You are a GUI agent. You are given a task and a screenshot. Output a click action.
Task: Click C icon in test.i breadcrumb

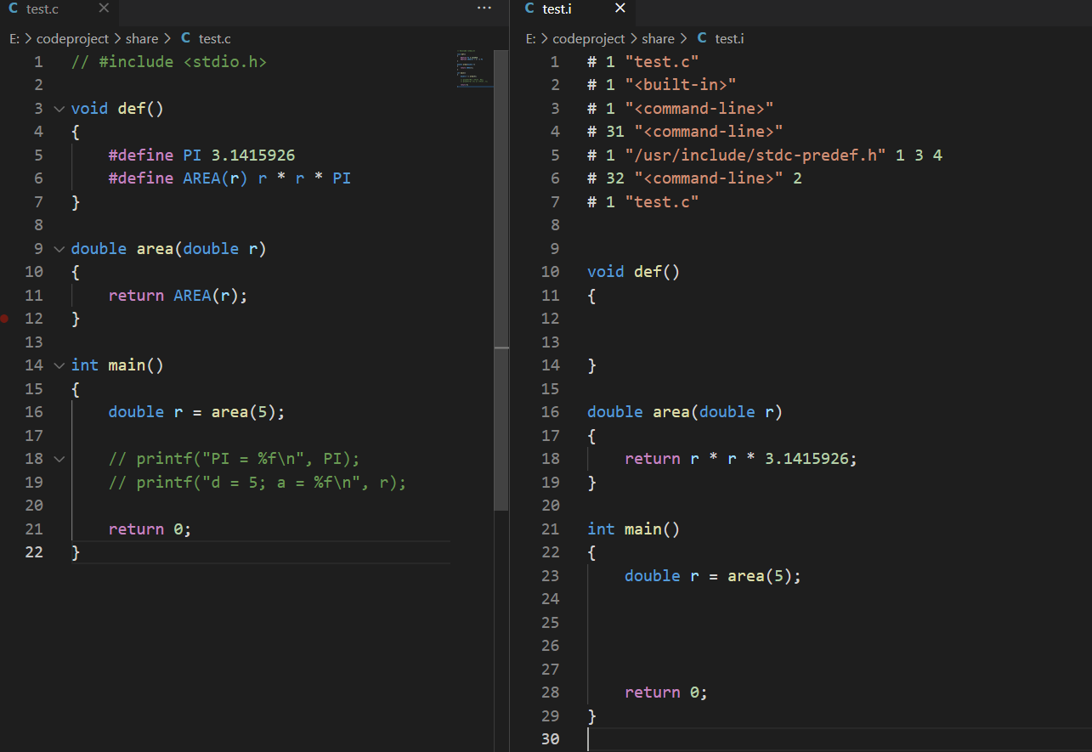(702, 38)
